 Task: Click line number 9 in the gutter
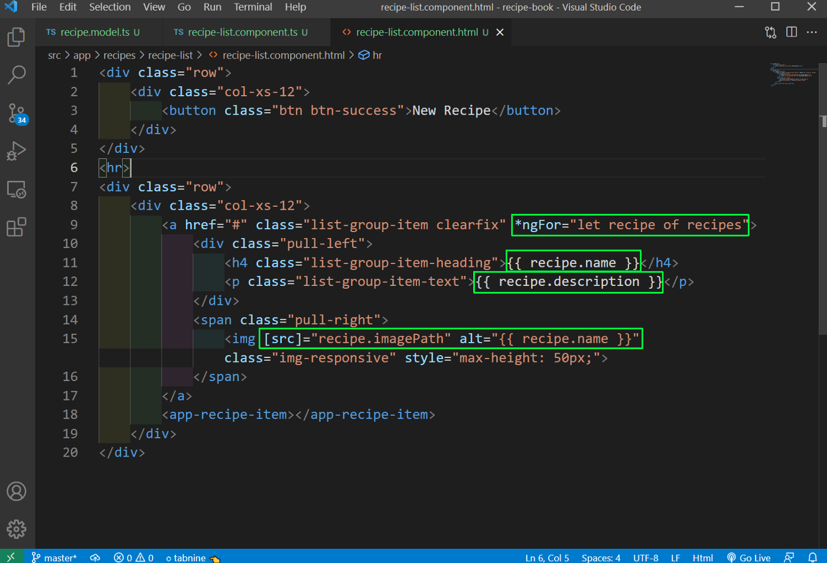[74, 224]
